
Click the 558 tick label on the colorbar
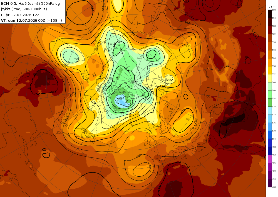[274, 66]
